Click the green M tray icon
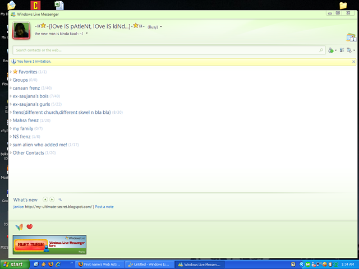The height and width of the screenshot is (269, 359). (x=308, y=265)
